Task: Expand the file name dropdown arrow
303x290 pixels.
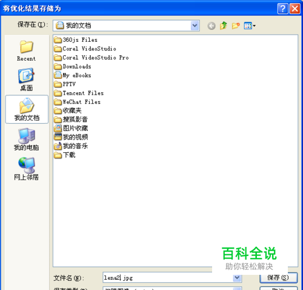Action: (237, 278)
